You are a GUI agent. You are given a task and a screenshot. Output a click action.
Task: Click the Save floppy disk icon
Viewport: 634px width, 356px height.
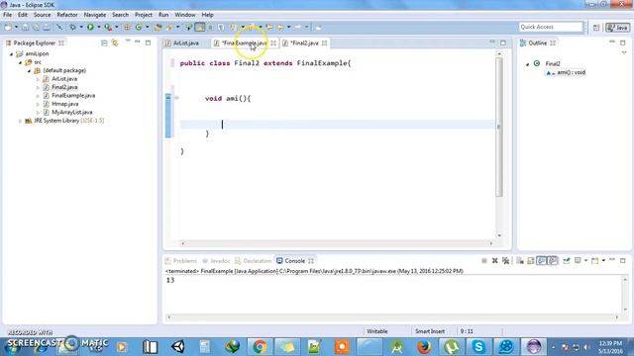tap(25, 27)
